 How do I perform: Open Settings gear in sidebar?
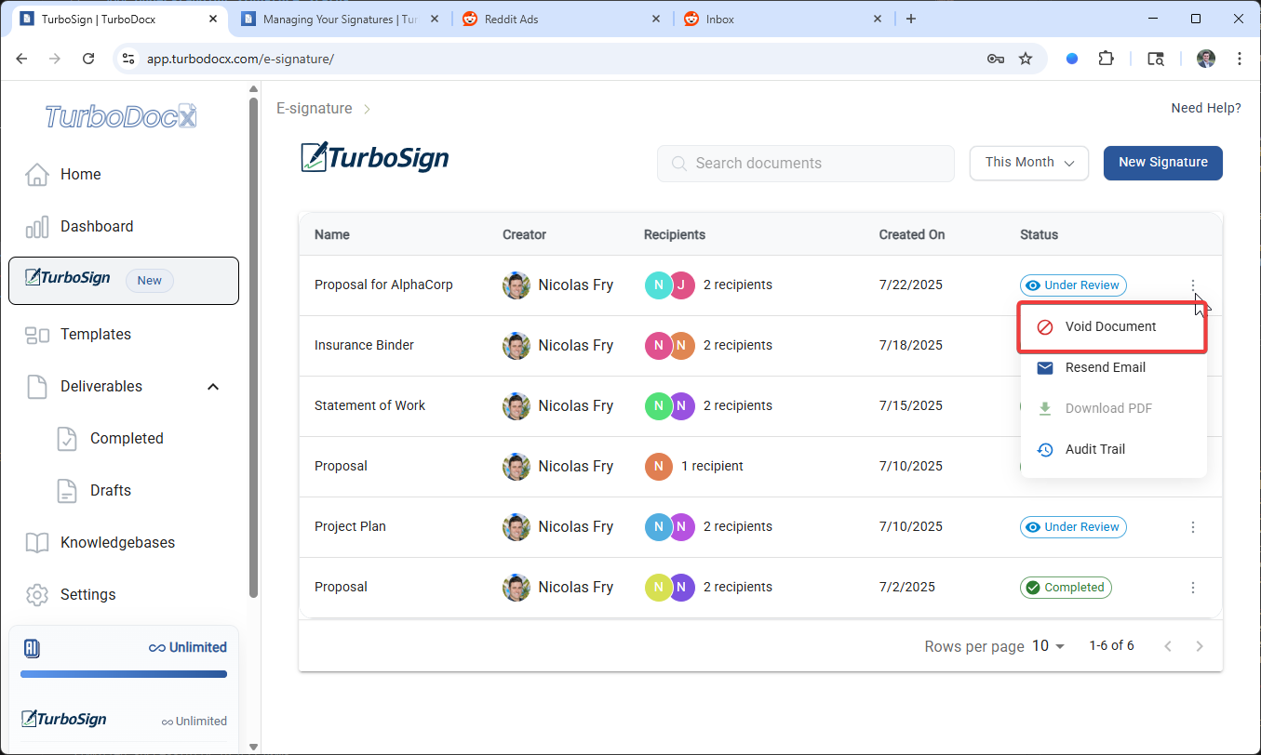point(36,594)
